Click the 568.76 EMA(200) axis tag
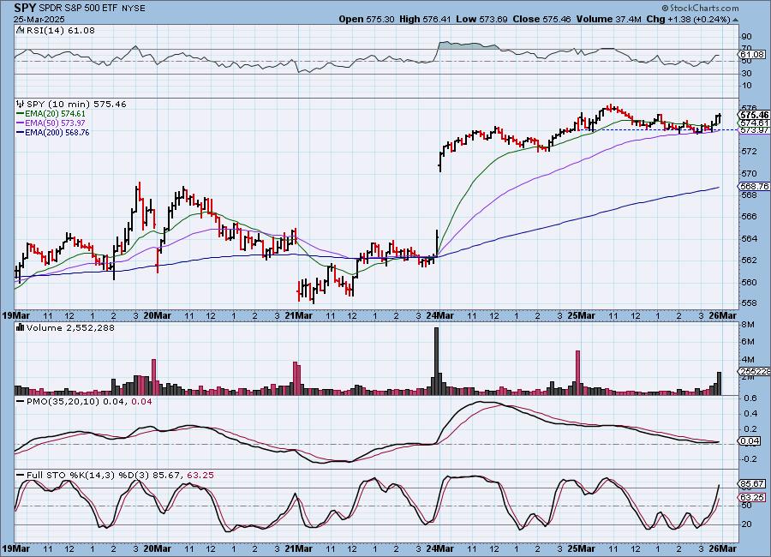The width and height of the screenshot is (771, 557). pyautogui.click(x=754, y=186)
